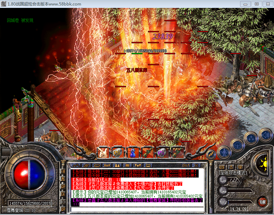Click the Wgt weight bar

[x=240, y=202]
